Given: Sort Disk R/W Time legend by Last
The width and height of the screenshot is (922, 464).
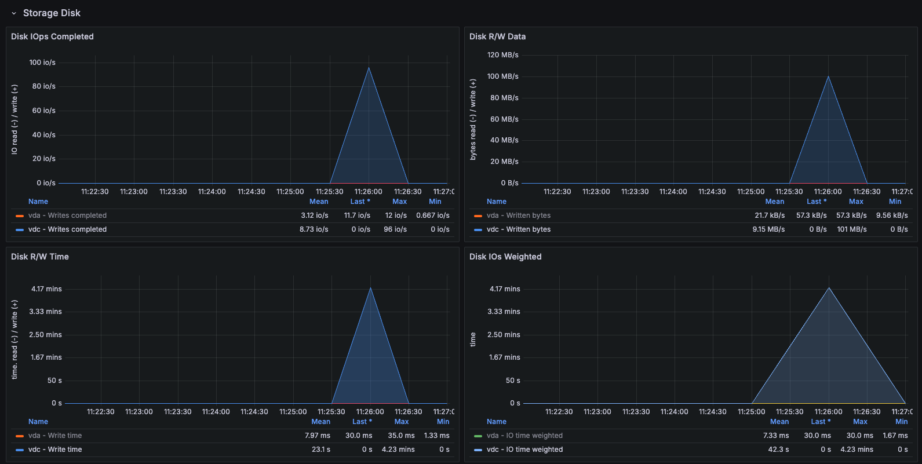Looking at the screenshot, I should pyautogui.click(x=362, y=422).
